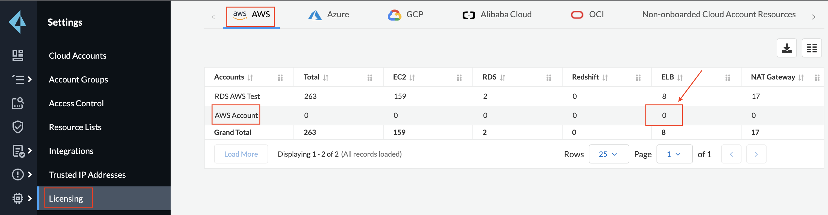Sort the table by EC2 column
The width and height of the screenshot is (828, 215).
point(412,77)
